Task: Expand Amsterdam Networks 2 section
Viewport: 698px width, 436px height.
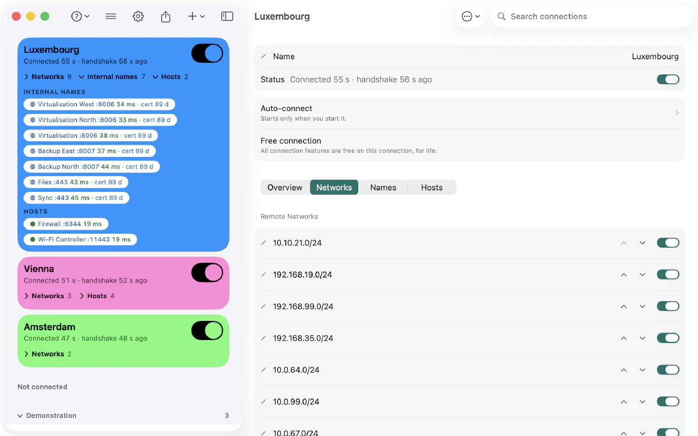Action: (x=48, y=354)
